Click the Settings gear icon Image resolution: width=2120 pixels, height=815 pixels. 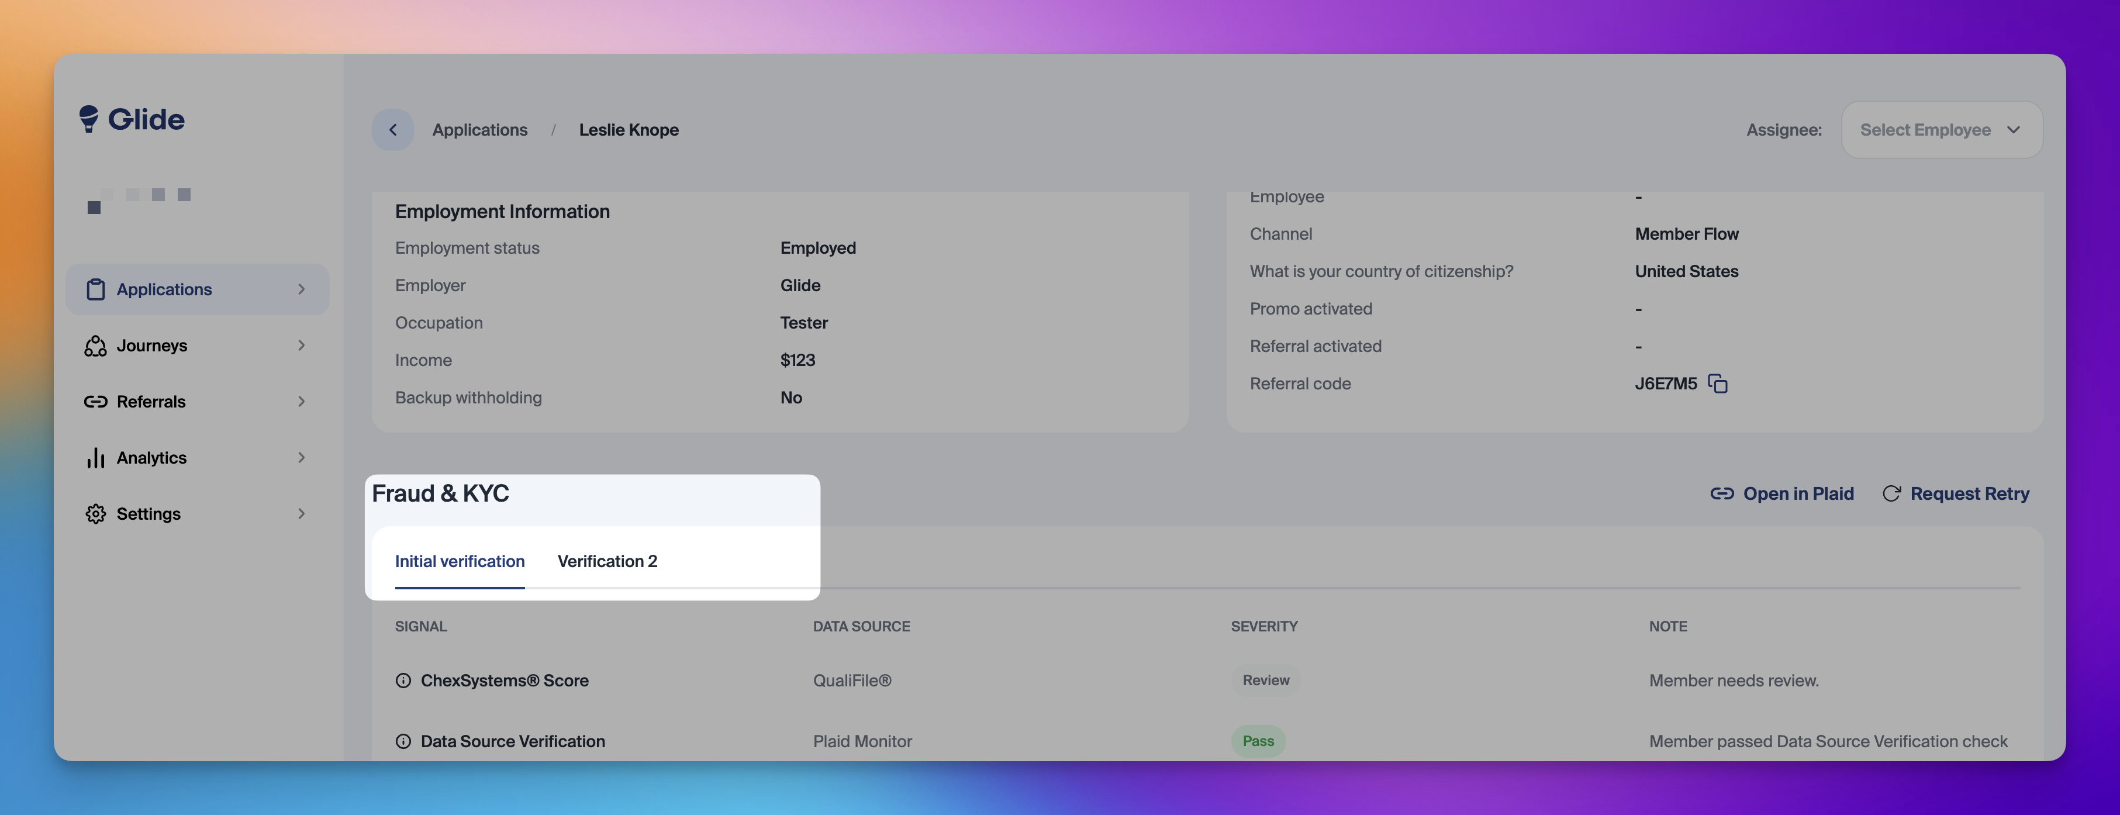point(95,514)
